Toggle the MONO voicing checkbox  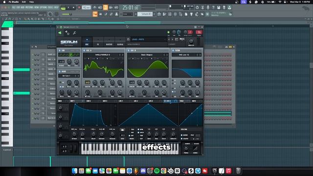click(x=181, y=135)
